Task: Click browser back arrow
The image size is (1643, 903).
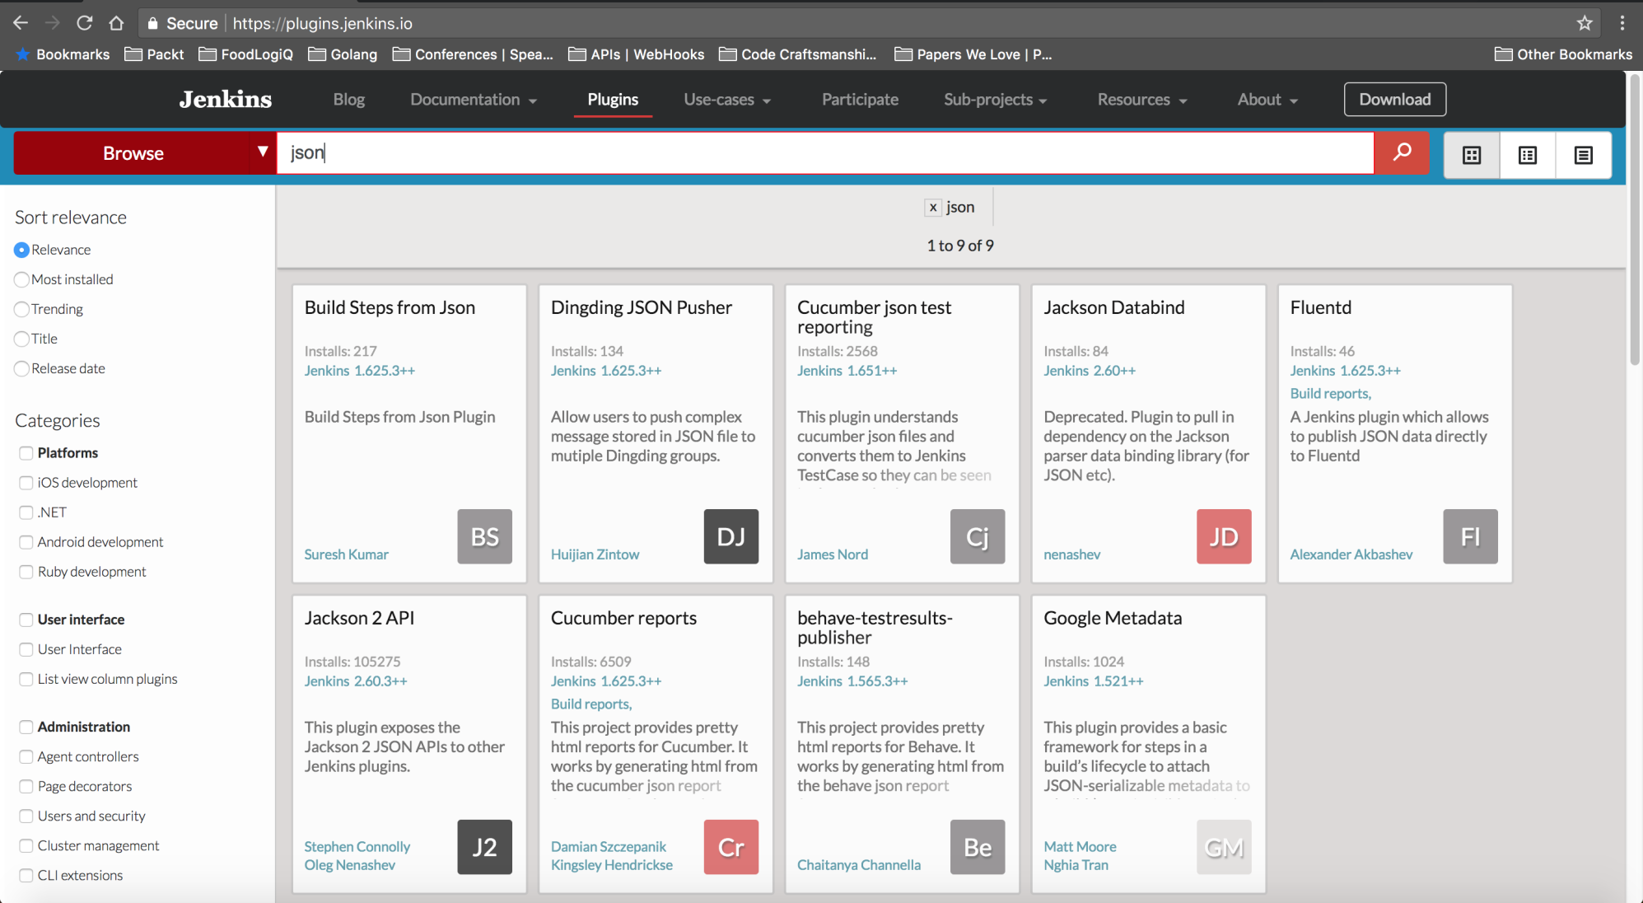Action: click(x=21, y=23)
